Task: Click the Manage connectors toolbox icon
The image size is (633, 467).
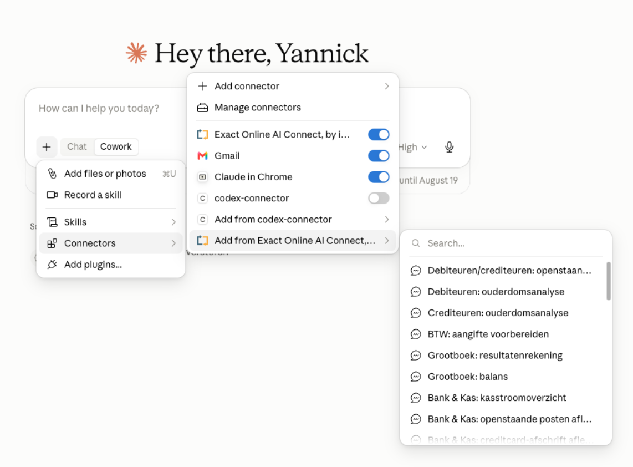Action: [x=202, y=108]
